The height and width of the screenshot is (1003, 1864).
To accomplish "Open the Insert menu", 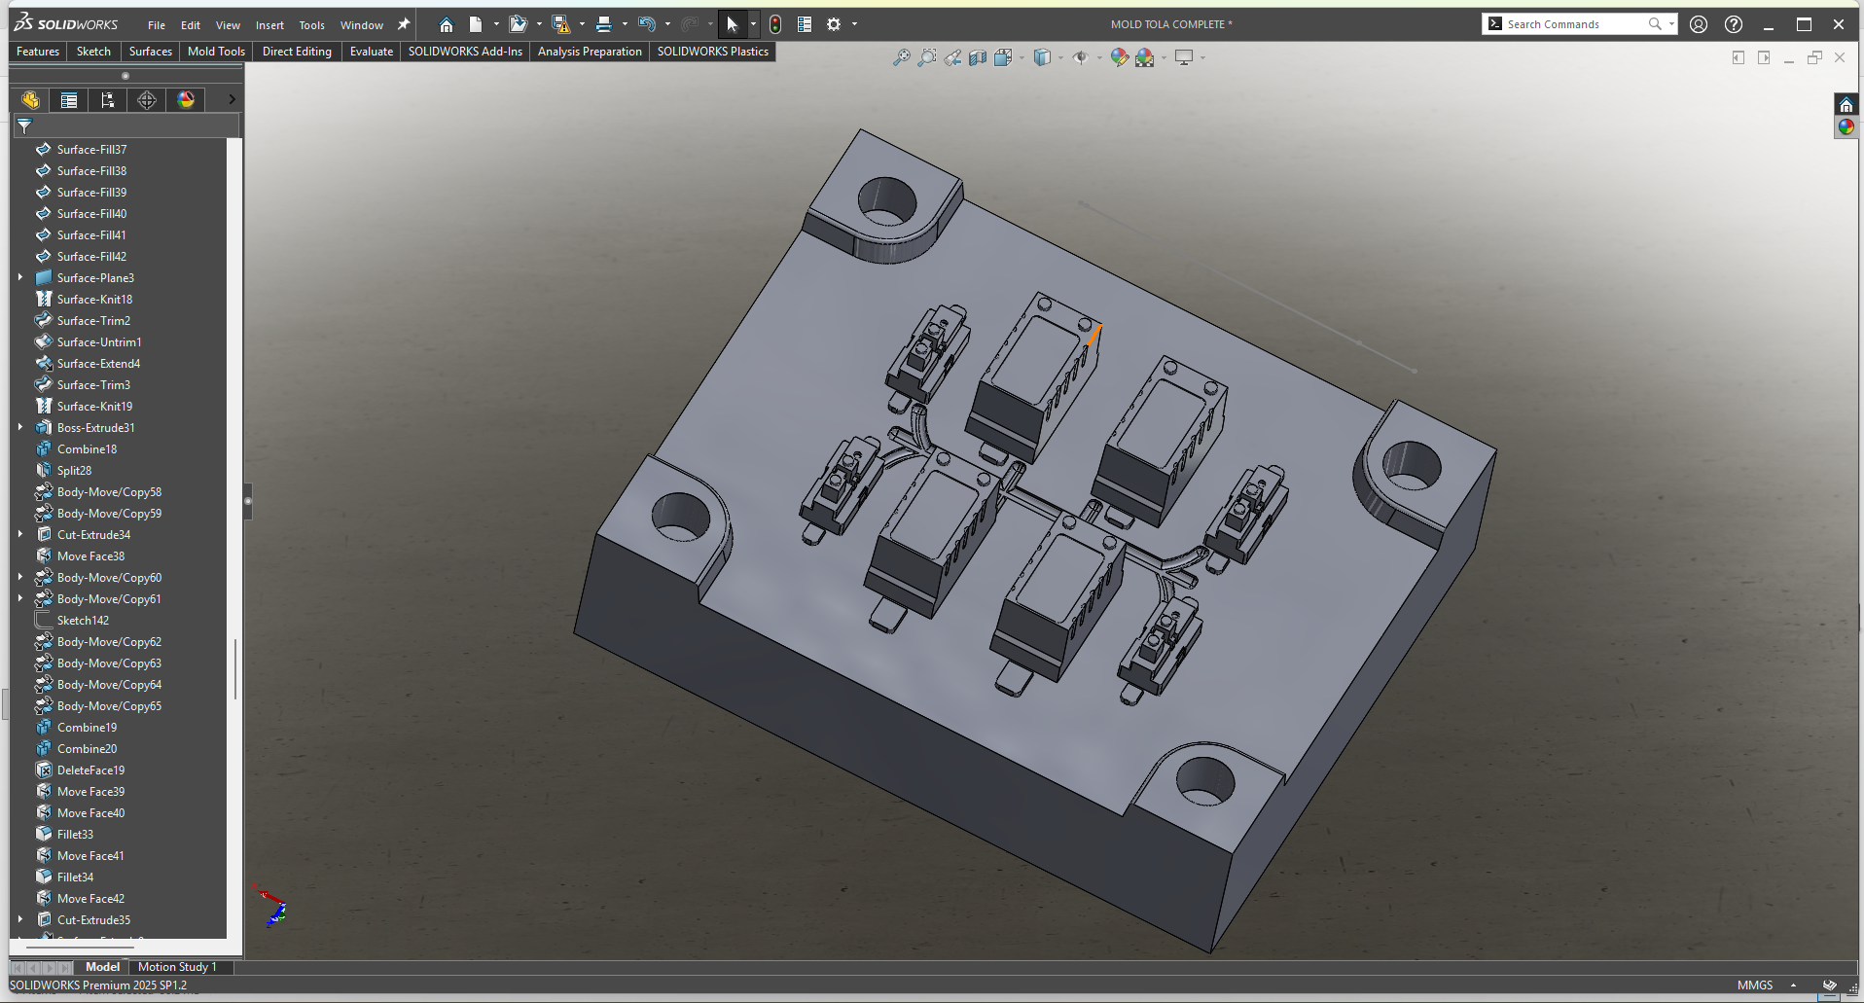I will [x=269, y=25].
